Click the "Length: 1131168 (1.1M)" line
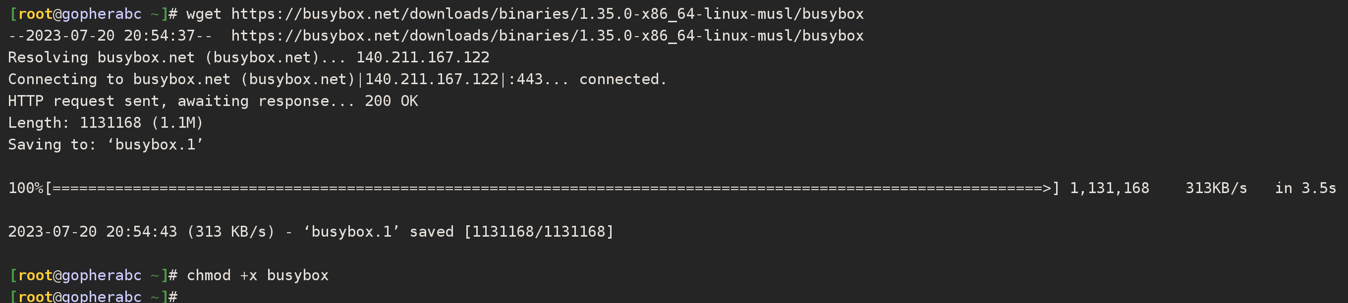Image resolution: width=1348 pixels, height=303 pixels. click(x=105, y=123)
